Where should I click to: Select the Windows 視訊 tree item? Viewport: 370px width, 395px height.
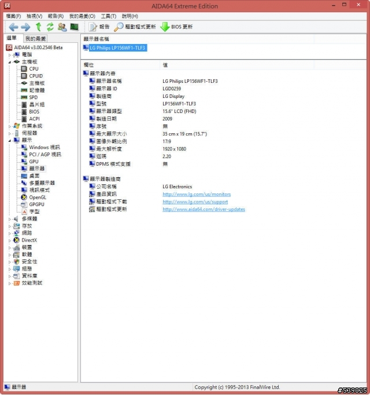(x=45, y=147)
